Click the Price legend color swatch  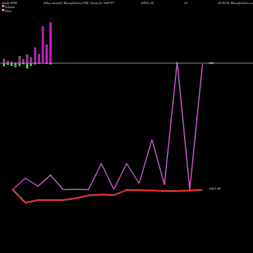tap(3, 10)
